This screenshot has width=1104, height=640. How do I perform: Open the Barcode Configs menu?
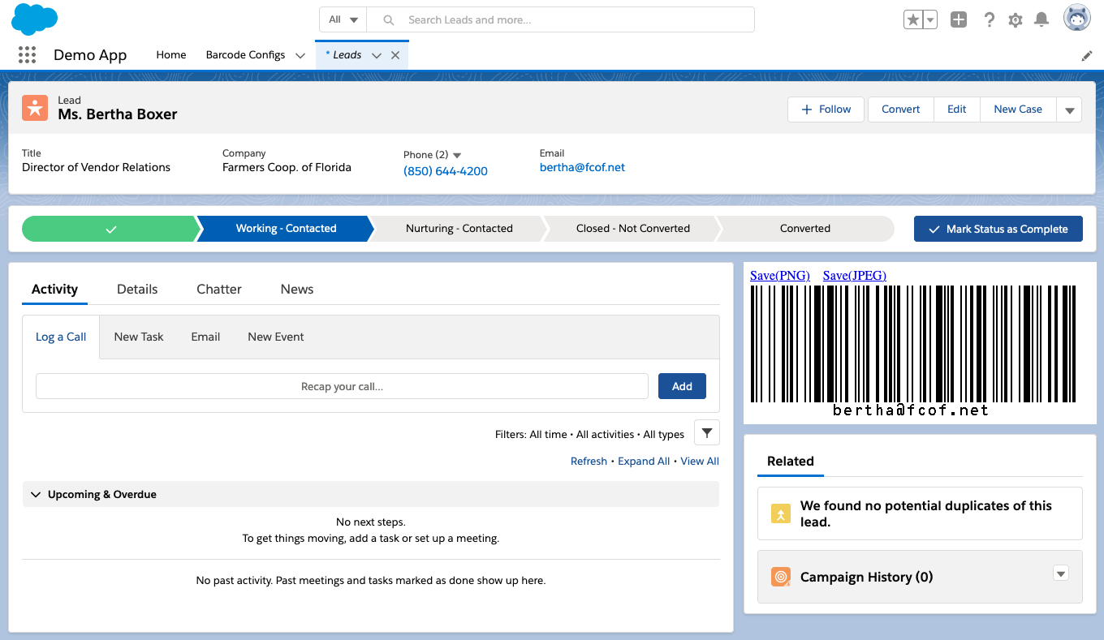pos(254,54)
